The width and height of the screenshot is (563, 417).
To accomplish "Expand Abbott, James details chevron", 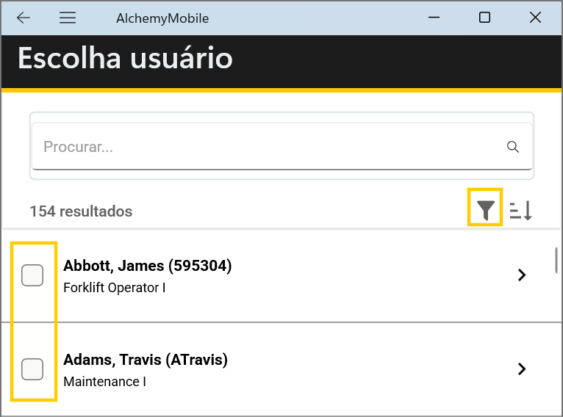I will (522, 275).
